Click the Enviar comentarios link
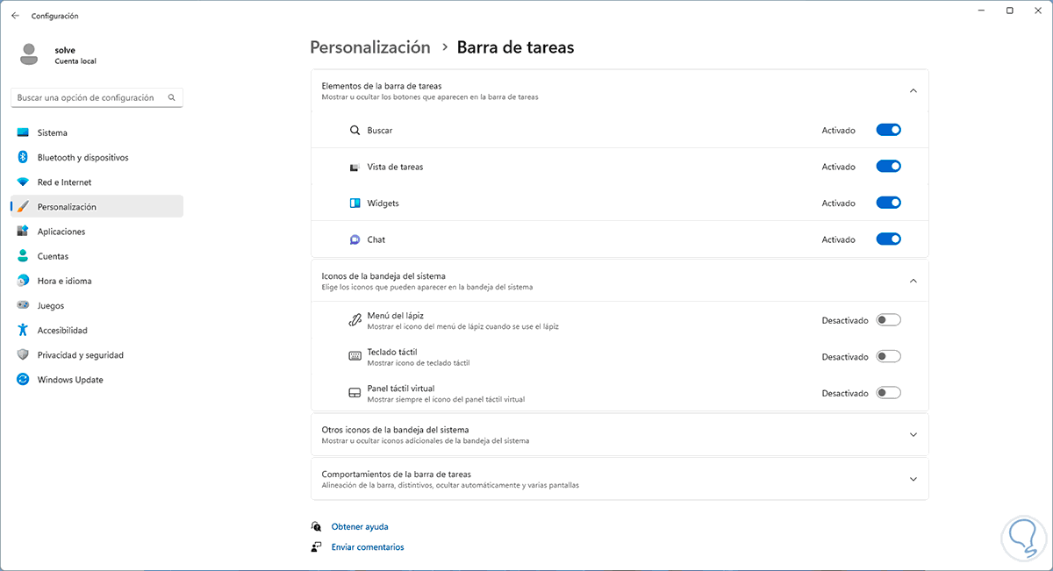This screenshot has width=1053, height=571. coord(368,547)
